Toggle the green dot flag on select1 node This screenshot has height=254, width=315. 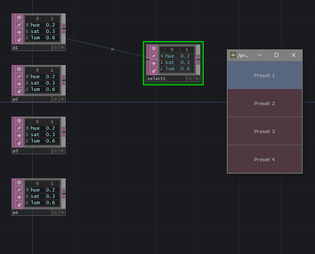[190, 79]
